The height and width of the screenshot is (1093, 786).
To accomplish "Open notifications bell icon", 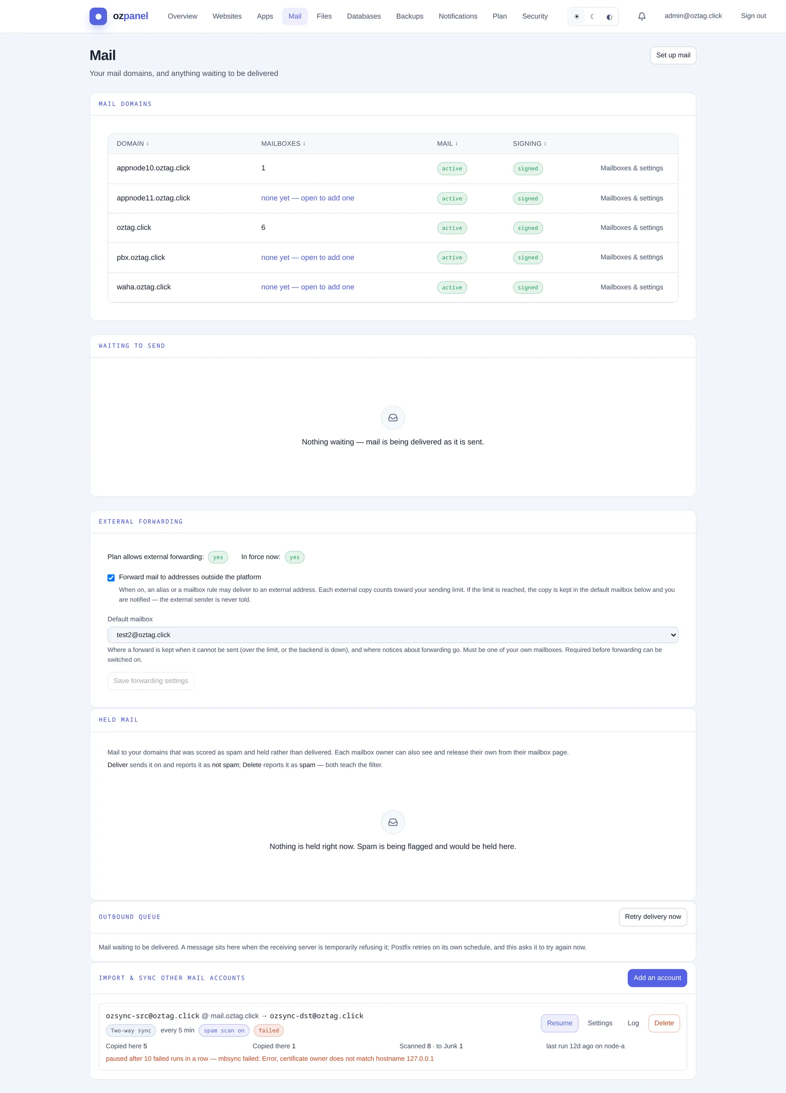I will (x=641, y=17).
